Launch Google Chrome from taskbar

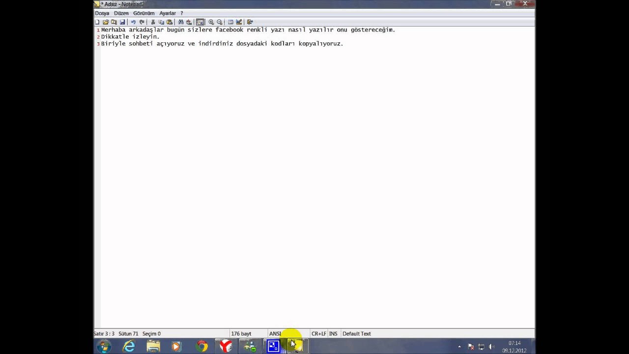201,346
